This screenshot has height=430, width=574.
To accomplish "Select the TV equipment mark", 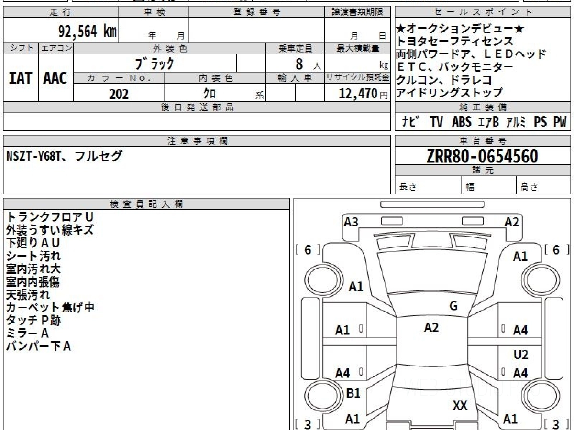I will tap(436, 122).
